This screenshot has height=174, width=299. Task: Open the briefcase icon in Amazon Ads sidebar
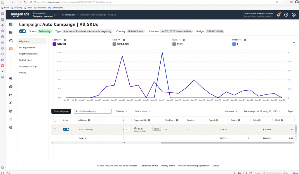point(11,24)
